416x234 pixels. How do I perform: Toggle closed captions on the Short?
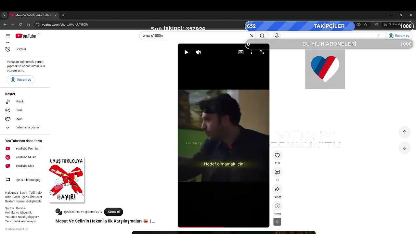241,52
